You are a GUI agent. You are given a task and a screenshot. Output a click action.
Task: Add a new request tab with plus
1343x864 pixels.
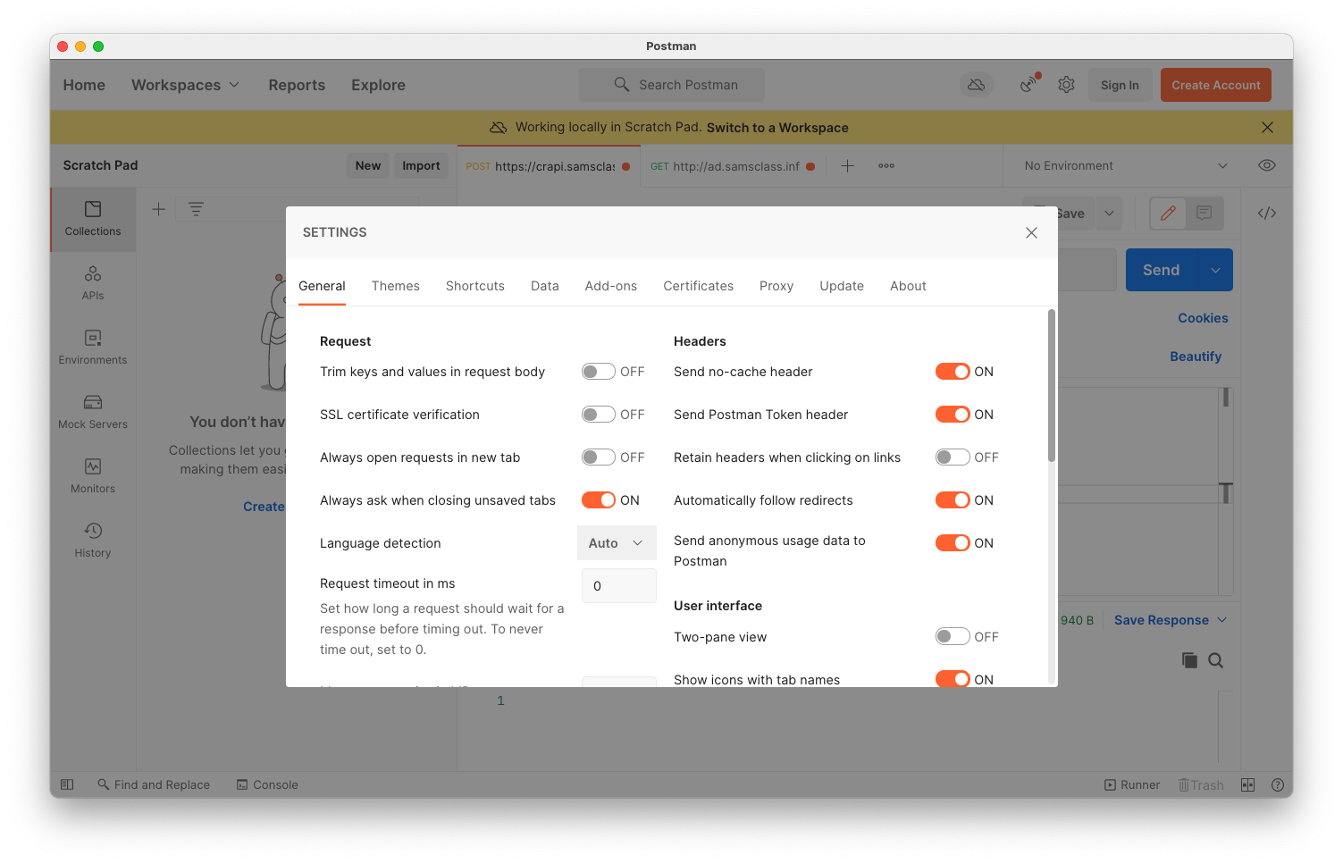tap(847, 166)
